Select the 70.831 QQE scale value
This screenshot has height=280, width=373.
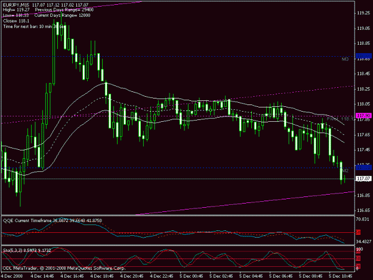coord(363,219)
